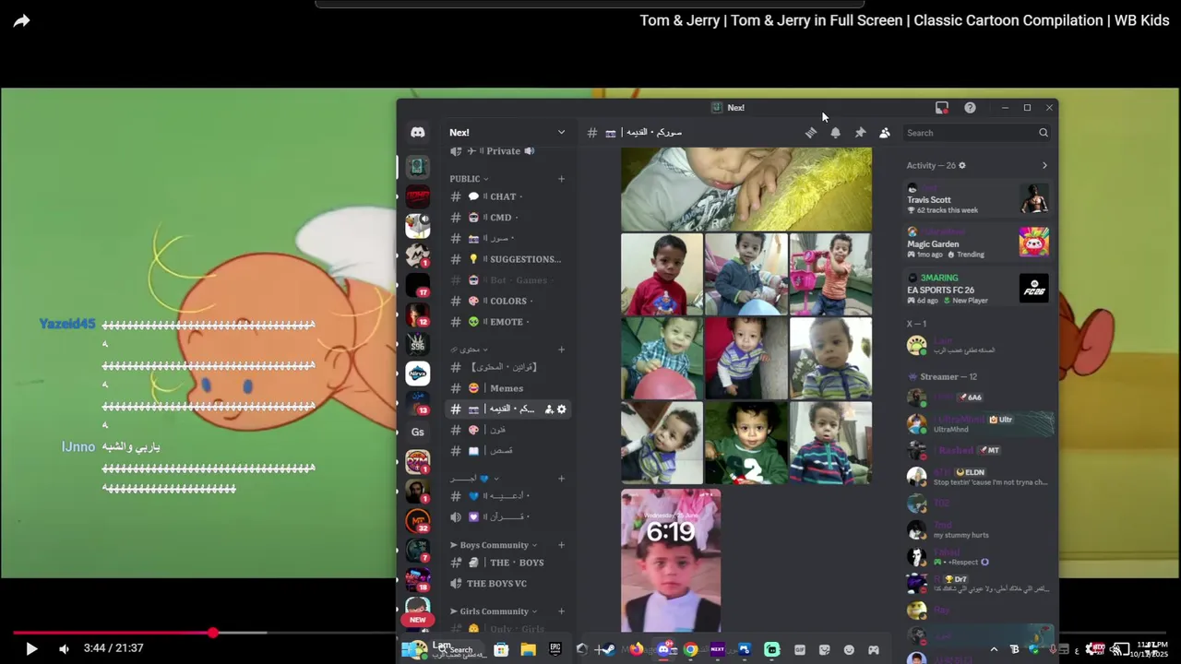This screenshot has height=664, width=1181.
Task: Open edit channel gear on selected channel
Action: pyautogui.click(x=562, y=409)
